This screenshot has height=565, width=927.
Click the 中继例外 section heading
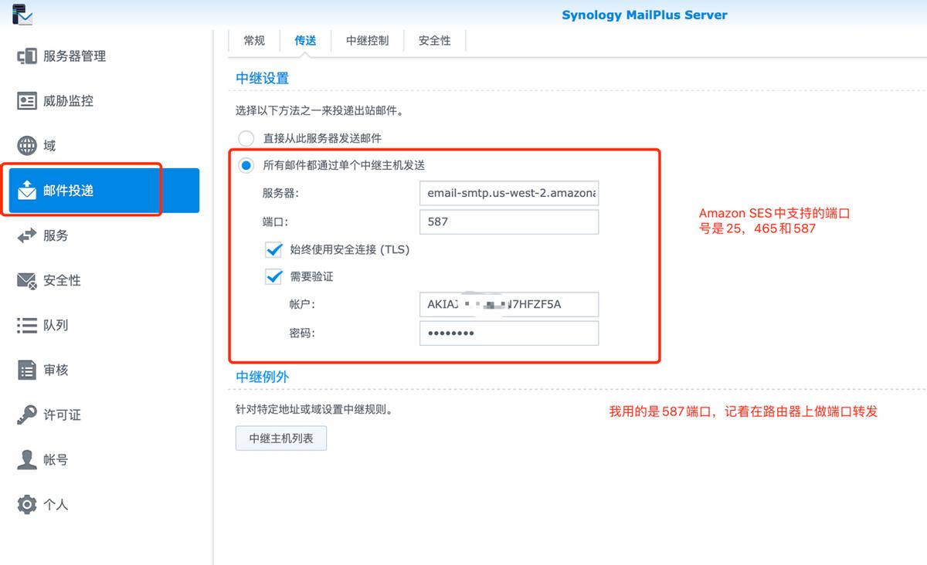(263, 377)
